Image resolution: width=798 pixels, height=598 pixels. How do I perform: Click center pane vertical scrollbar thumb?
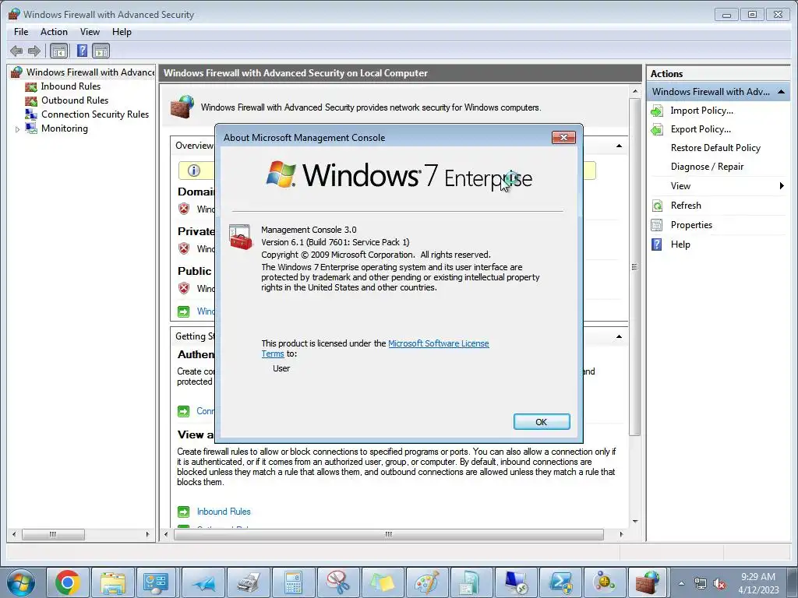(634, 266)
